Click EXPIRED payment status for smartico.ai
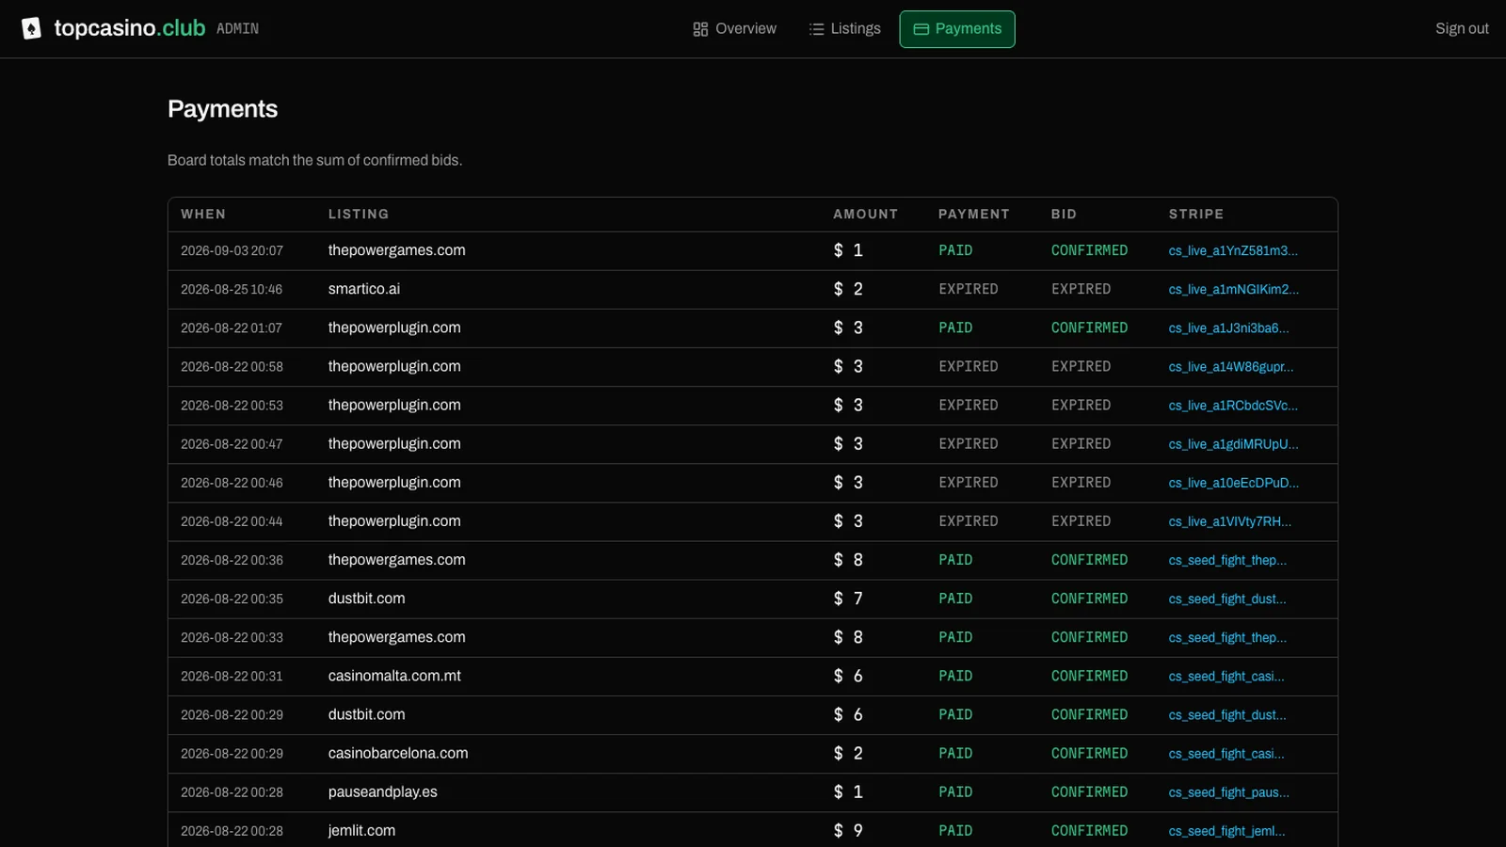The width and height of the screenshot is (1506, 847). [968, 289]
